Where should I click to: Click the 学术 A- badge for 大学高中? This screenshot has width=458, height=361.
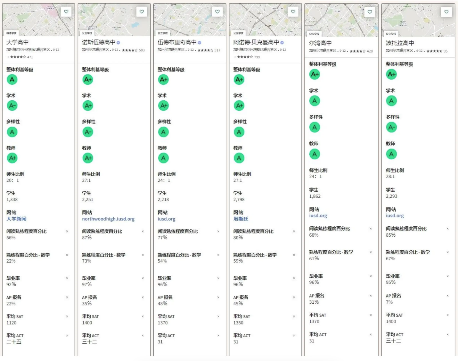click(12, 105)
